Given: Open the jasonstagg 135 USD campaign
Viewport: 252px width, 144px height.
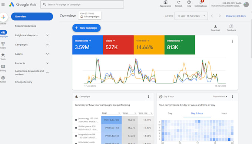Looking at the screenshot, I should [88, 120].
